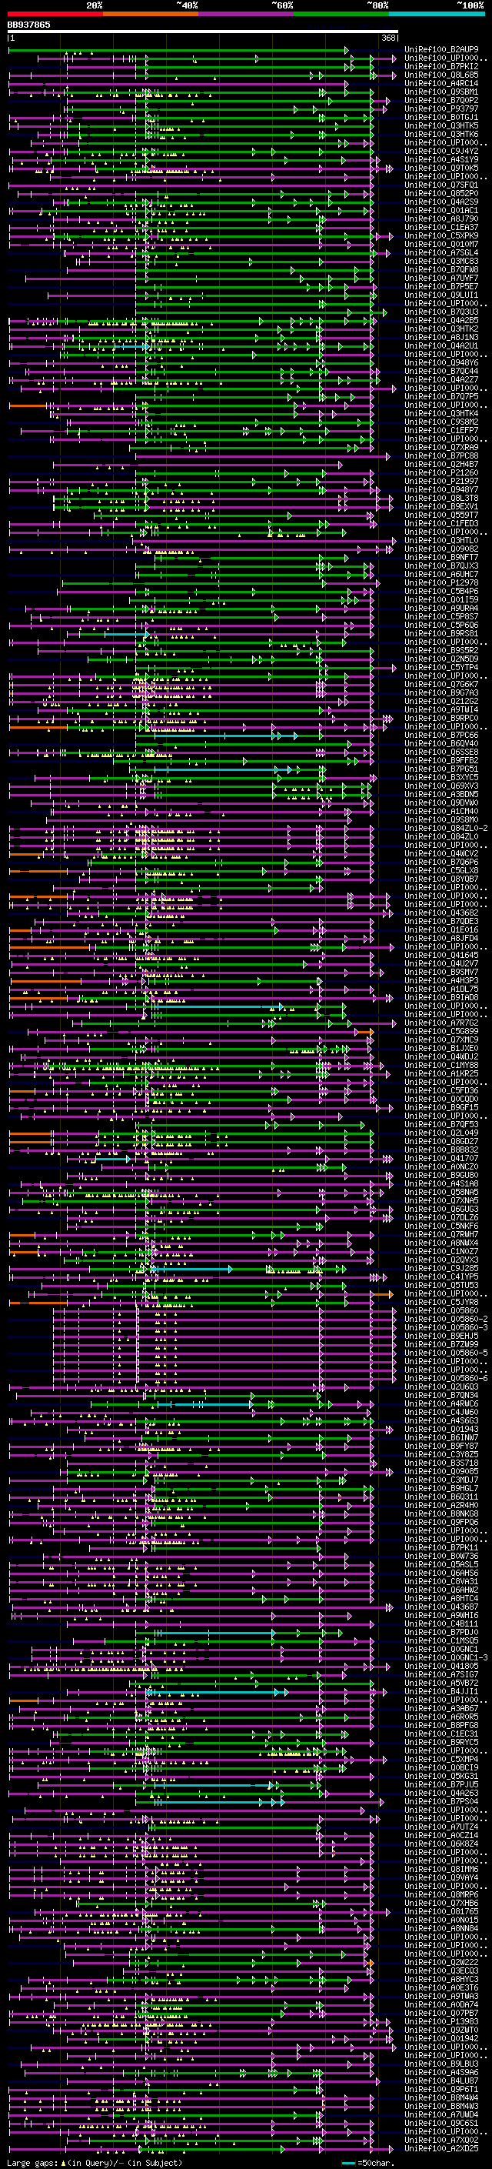Image resolution: width=492 pixels, height=2169 pixels.
Task: Click on UniRef100_C9J4Y2
Action: point(441,151)
